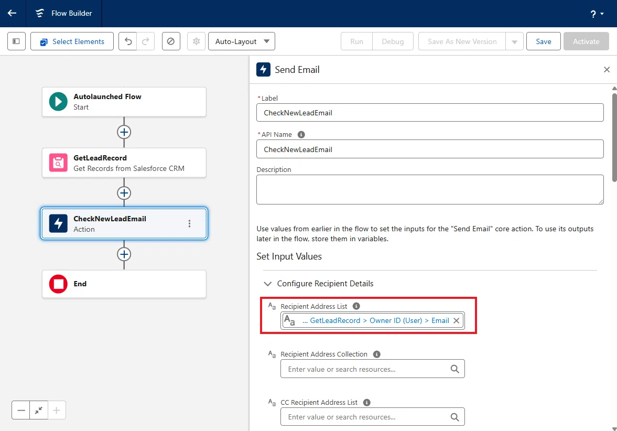
Task: Show the Recipient Address List info tooltip
Action: click(x=356, y=306)
